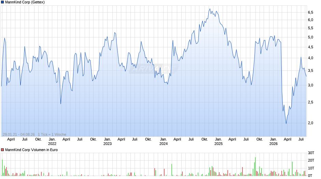
Task: Click the 4,5 price axis label
Action: [310, 47]
